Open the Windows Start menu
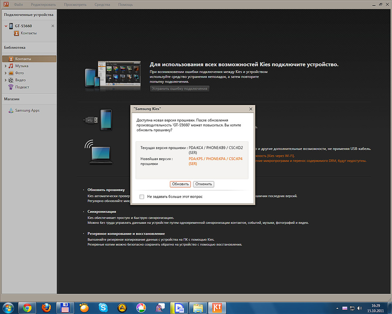 [x=8, y=308]
